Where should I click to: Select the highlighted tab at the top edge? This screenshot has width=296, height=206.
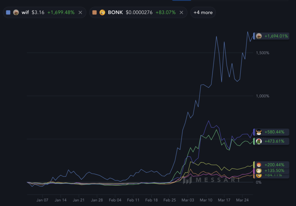click(181, 1)
